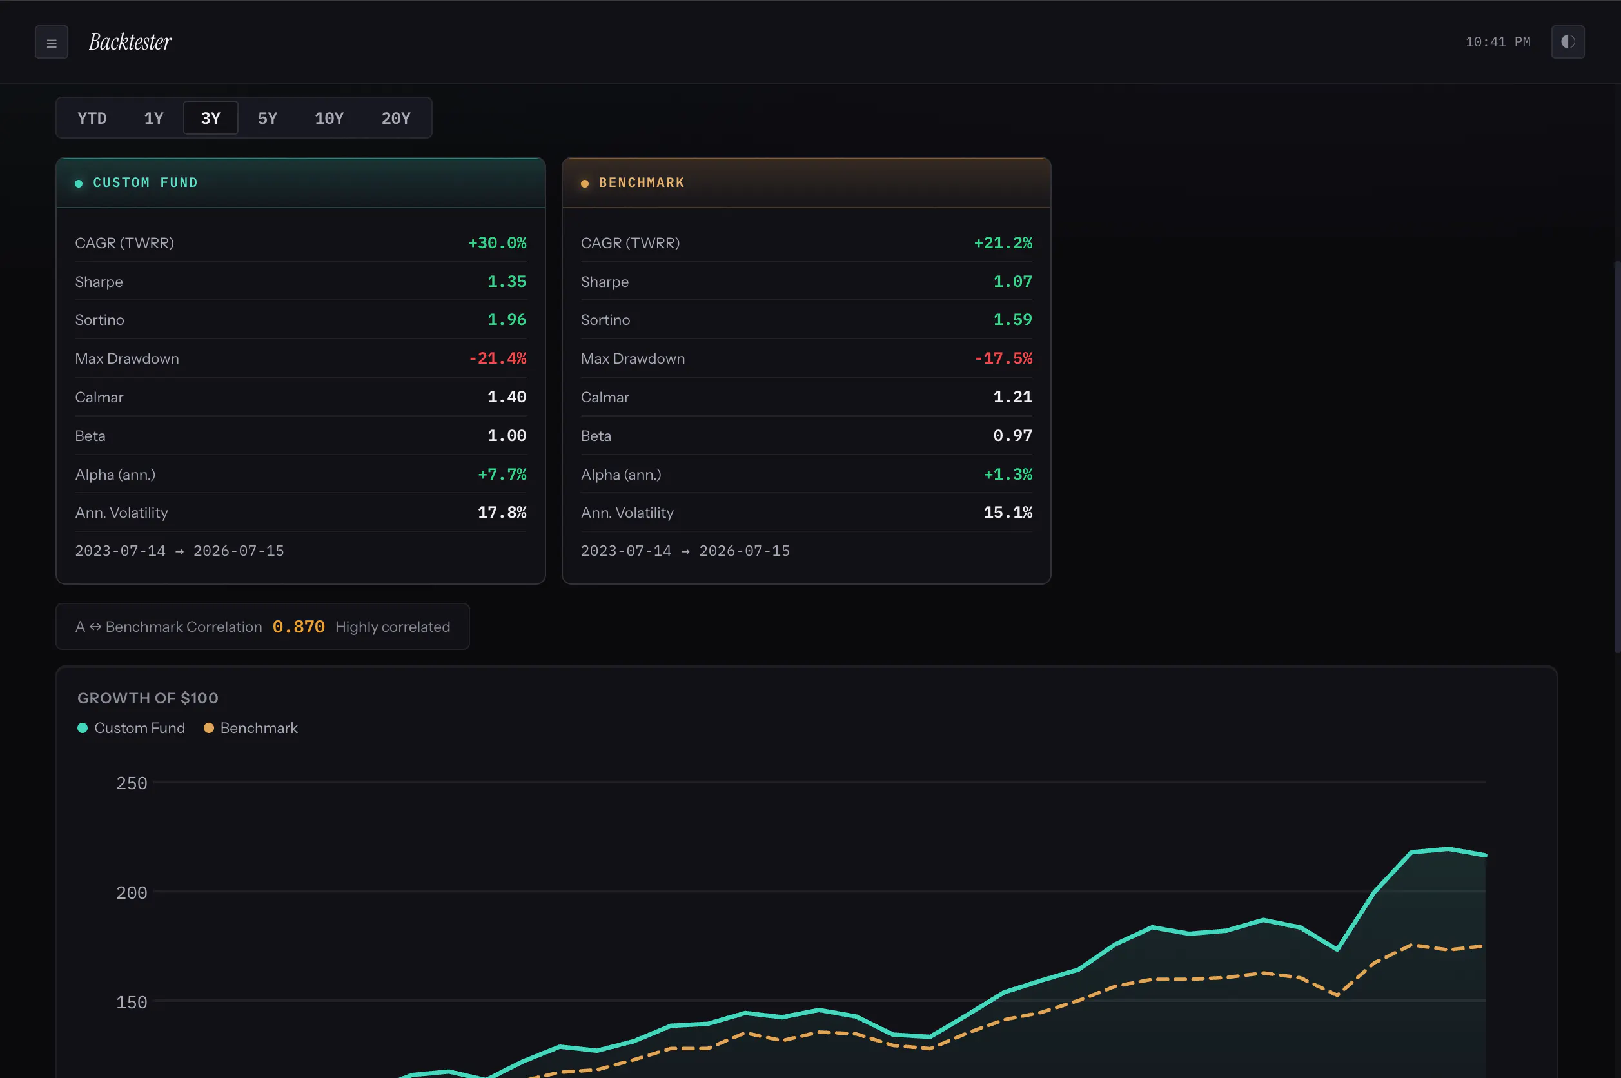Click Custom Fund Sortino value 1.96
1621x1078 pixels.
point(507,320)
